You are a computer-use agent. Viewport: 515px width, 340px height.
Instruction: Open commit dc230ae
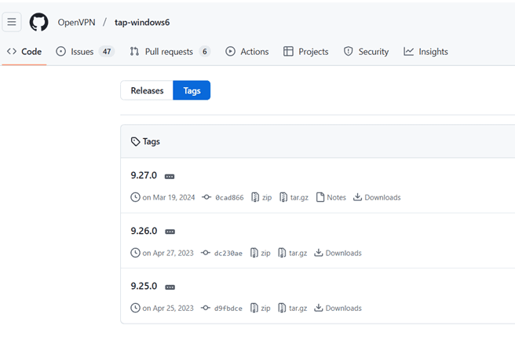222,253
